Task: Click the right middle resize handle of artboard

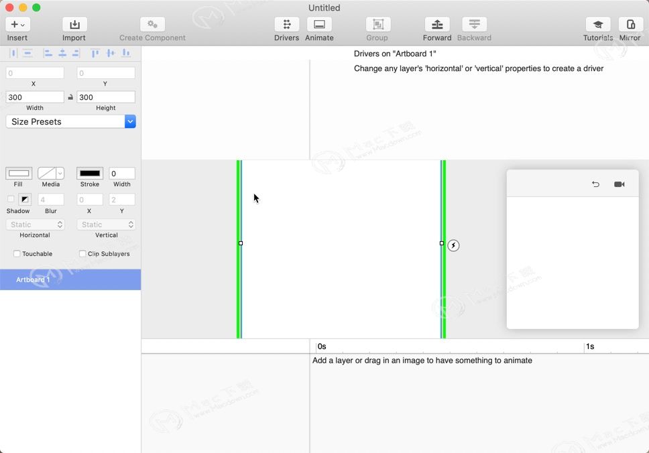Action: 442,243
